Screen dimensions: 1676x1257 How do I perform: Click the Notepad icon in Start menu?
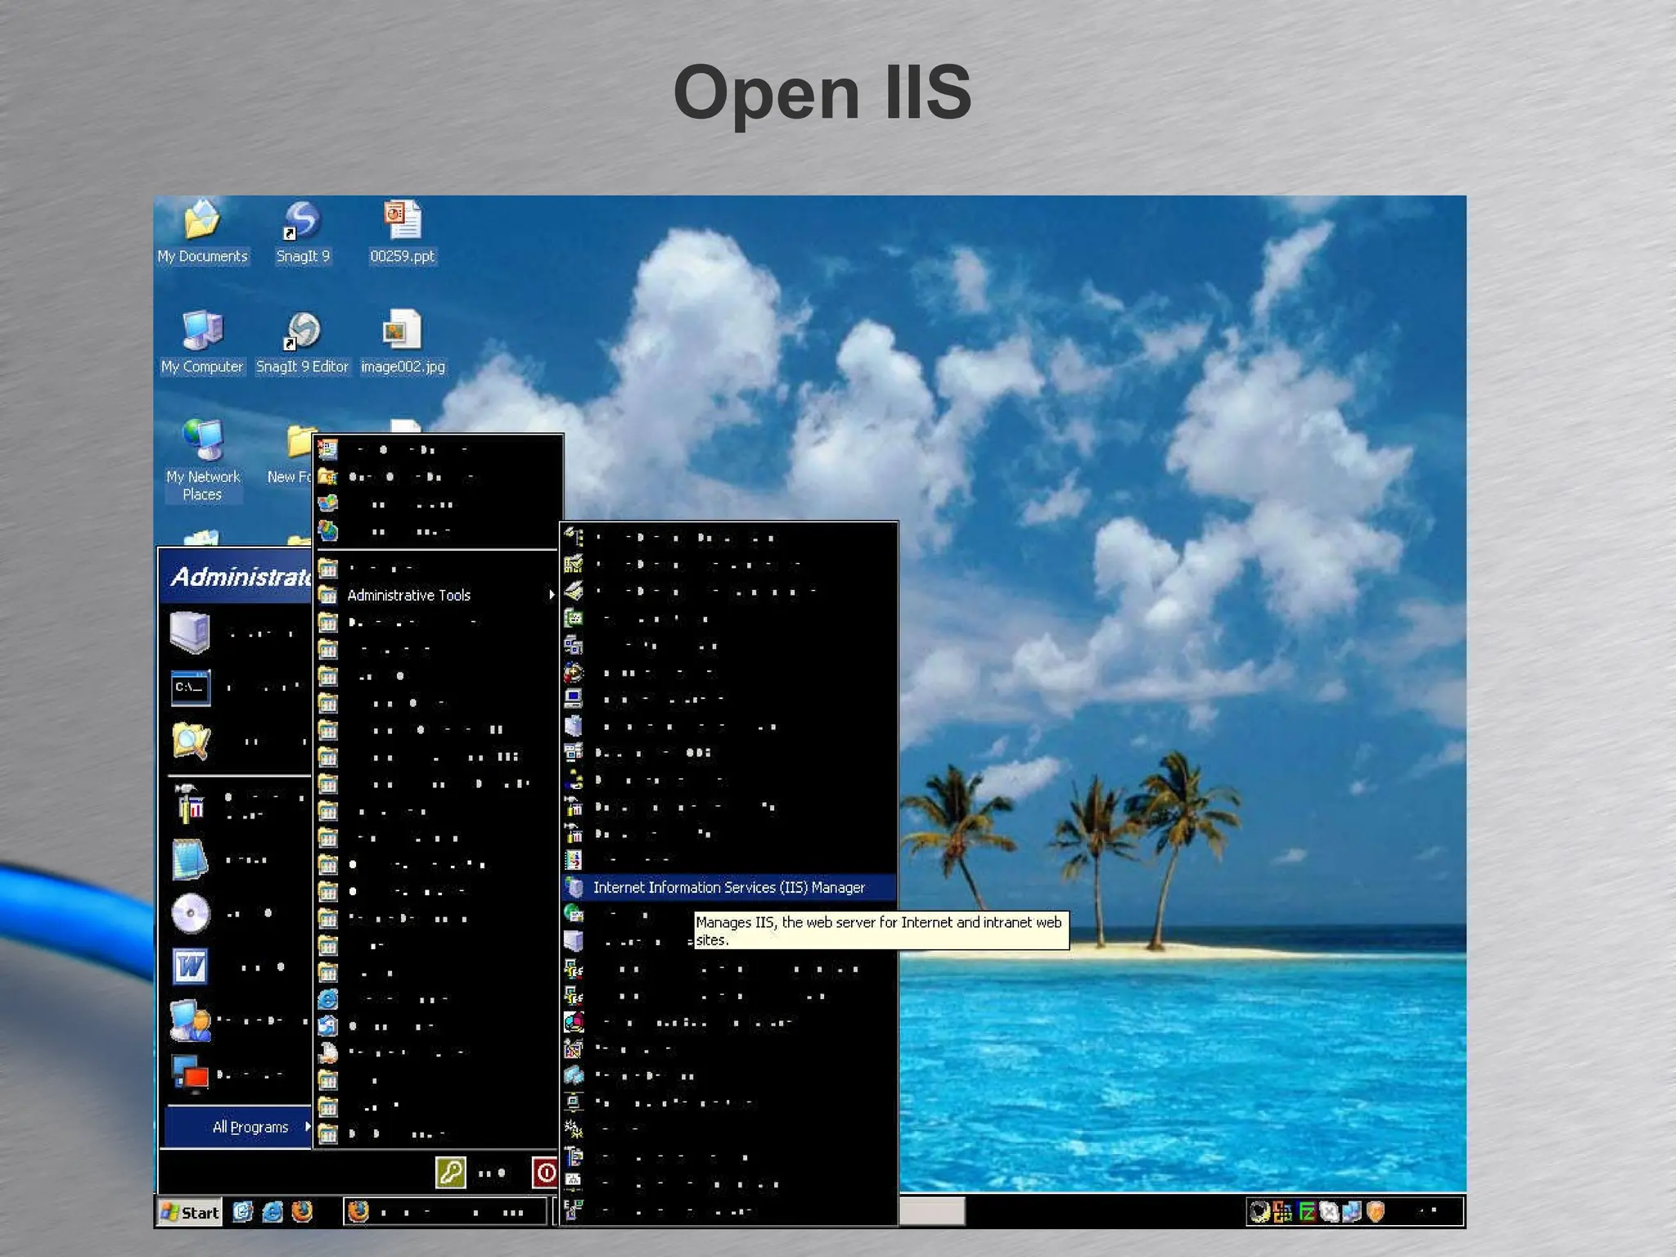click(x=191, y=859)
